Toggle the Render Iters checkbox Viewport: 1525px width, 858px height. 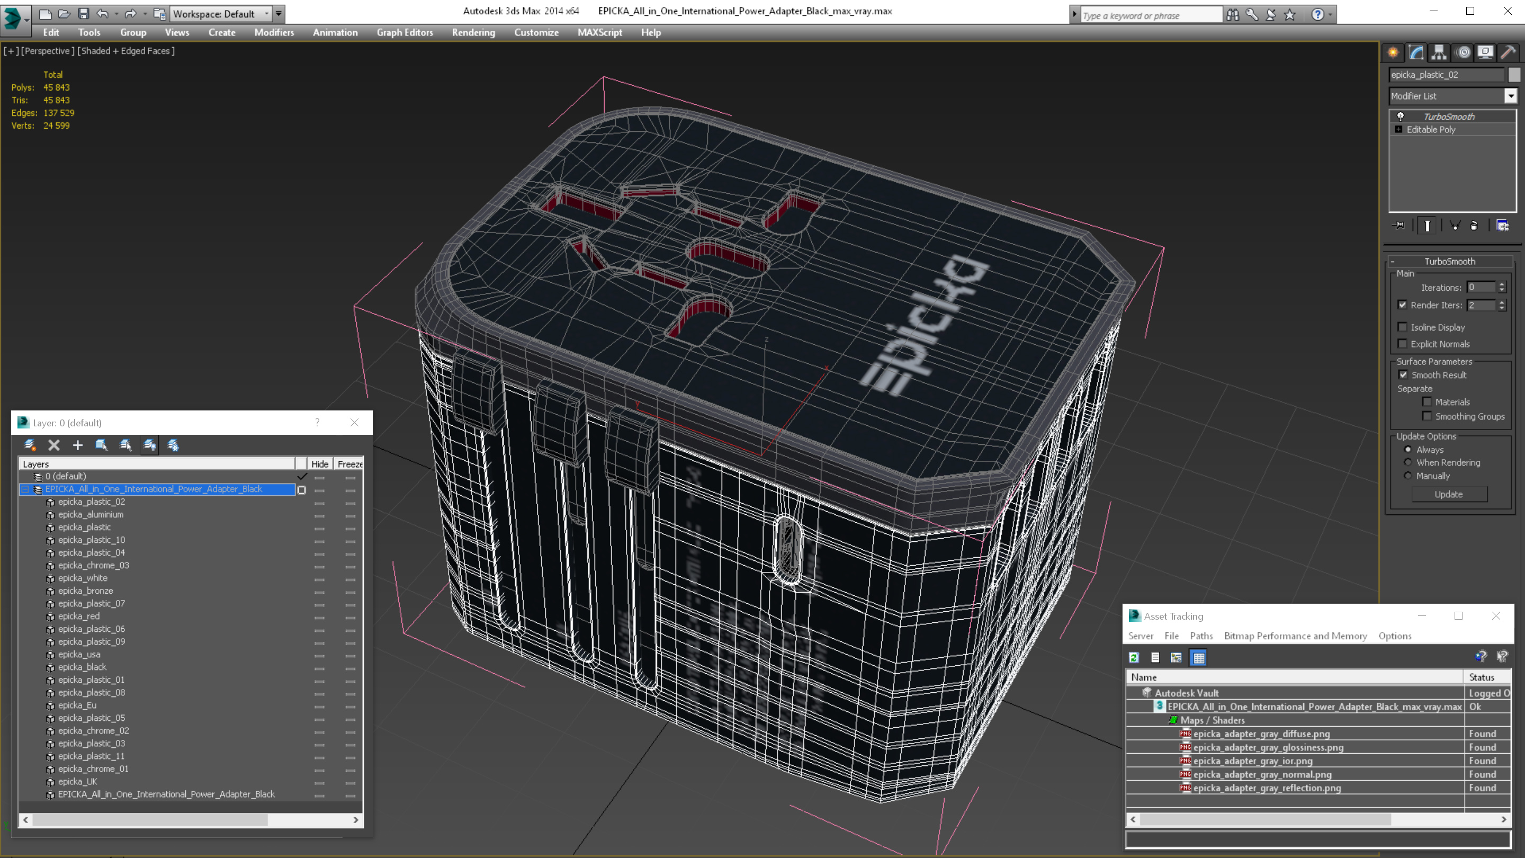1403,305
